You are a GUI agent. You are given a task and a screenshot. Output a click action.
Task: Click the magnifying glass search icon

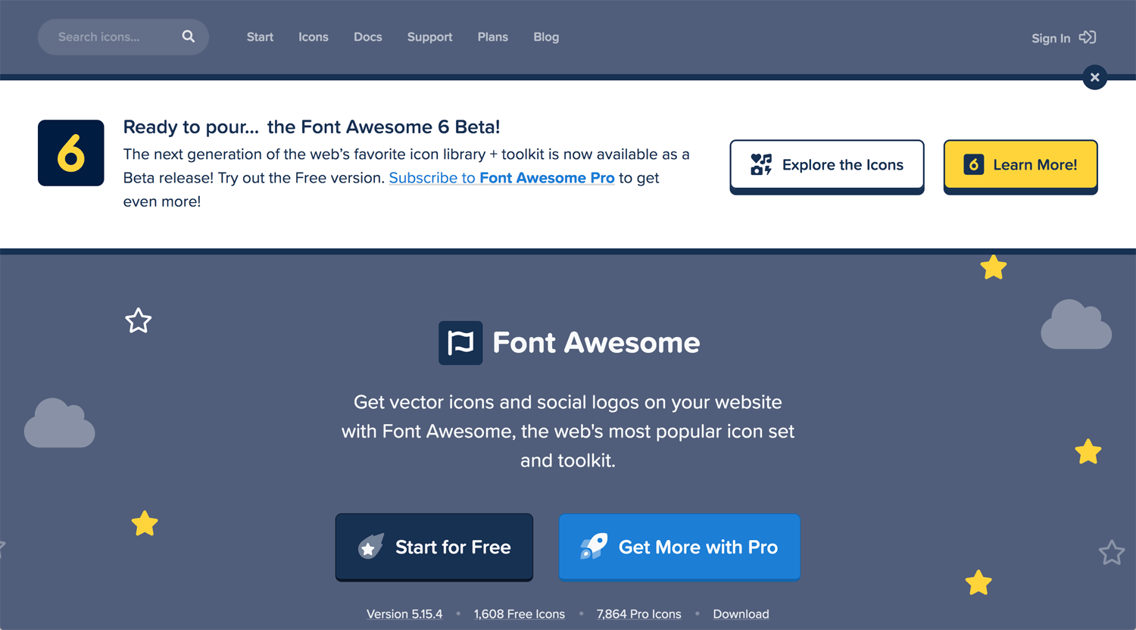(189, 36)
